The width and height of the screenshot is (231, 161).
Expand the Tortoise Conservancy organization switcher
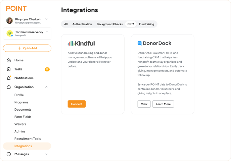47,32
